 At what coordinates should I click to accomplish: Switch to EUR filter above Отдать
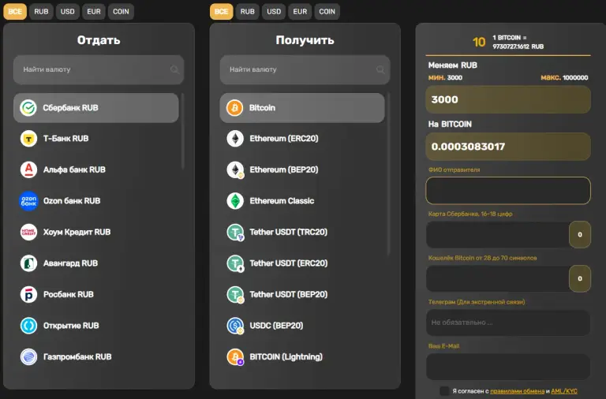(94, 12)
